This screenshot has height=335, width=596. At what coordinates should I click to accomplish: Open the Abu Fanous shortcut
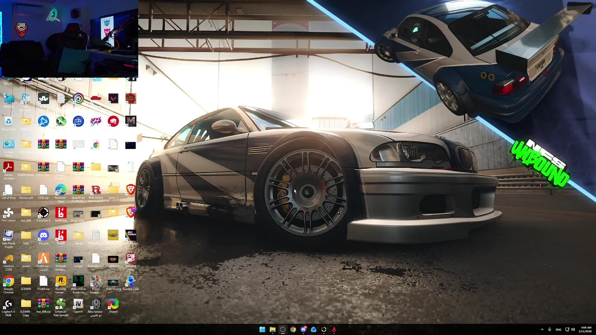[95, 307]
